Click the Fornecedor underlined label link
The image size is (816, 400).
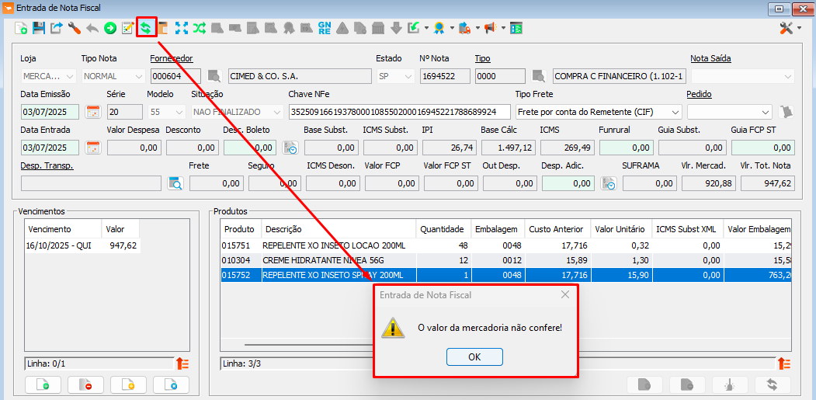tap(171, 58)
